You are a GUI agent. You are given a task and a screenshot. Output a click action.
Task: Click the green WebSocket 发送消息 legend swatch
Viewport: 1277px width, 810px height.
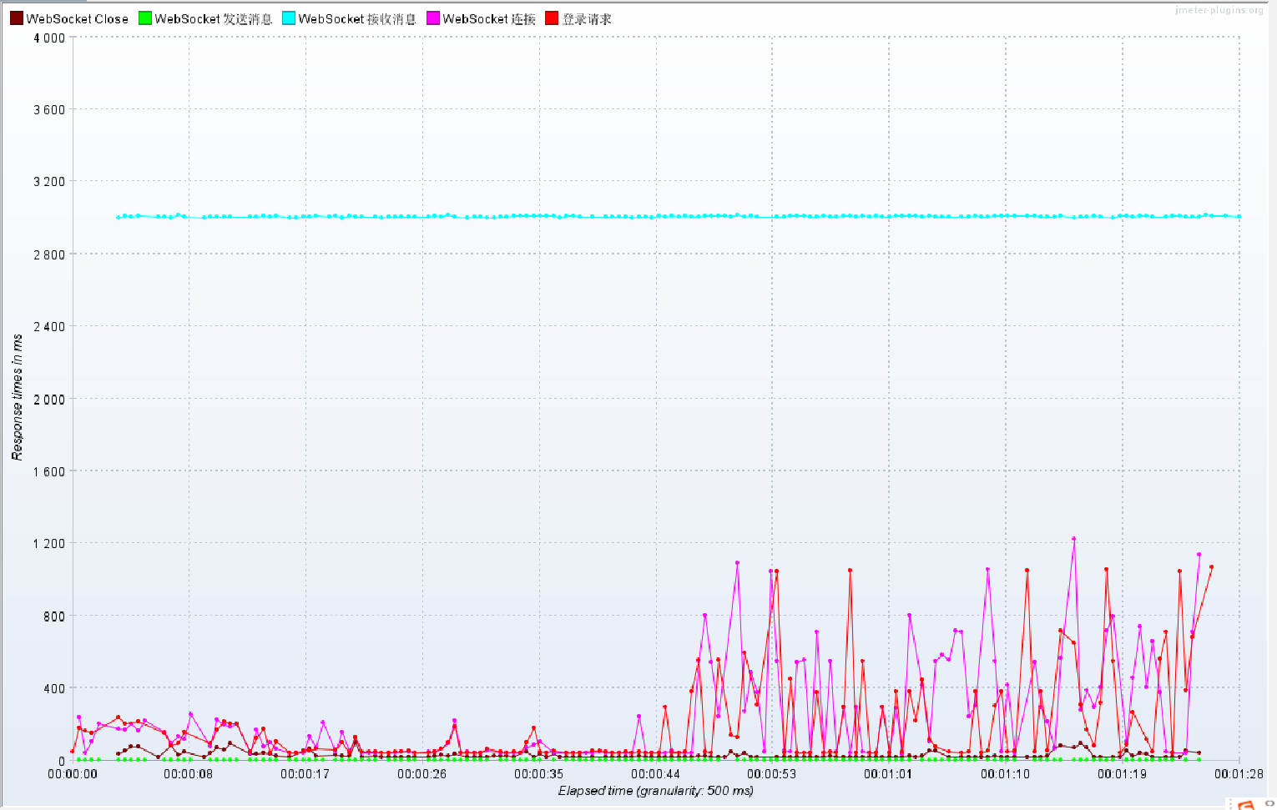[145, 18]
